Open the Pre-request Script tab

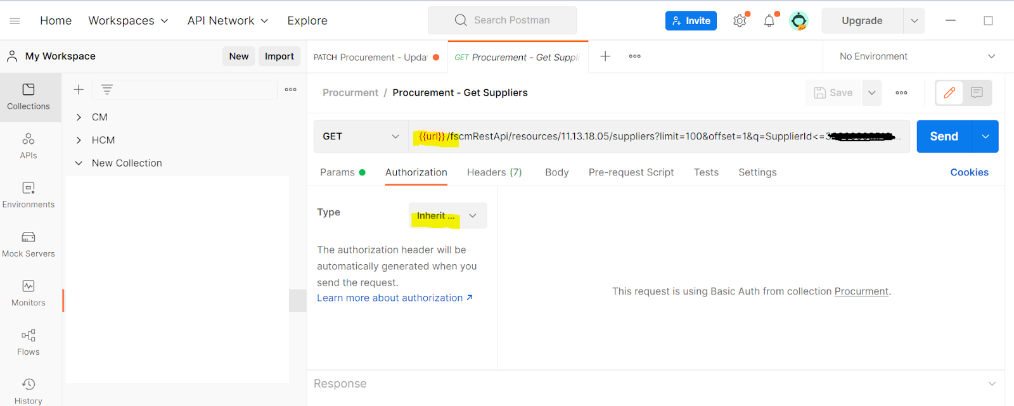coord(631,172)
